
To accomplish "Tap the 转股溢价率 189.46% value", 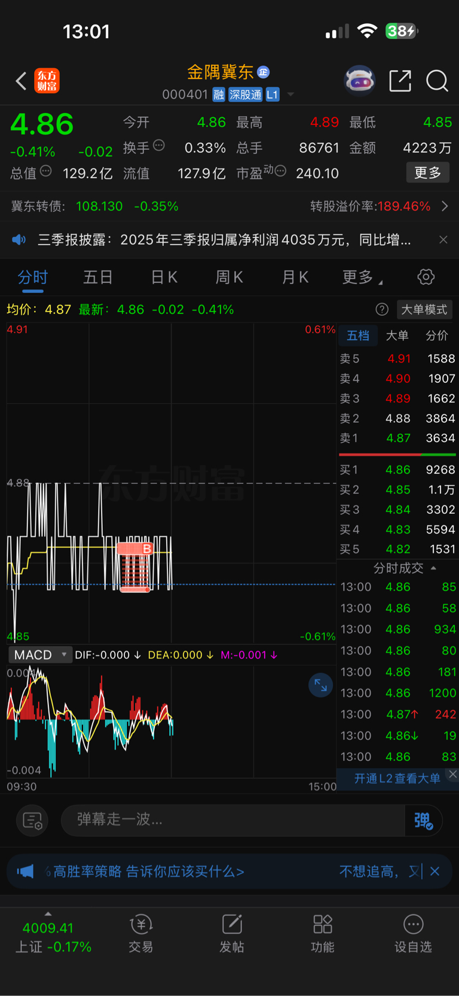I will [404, 206].
